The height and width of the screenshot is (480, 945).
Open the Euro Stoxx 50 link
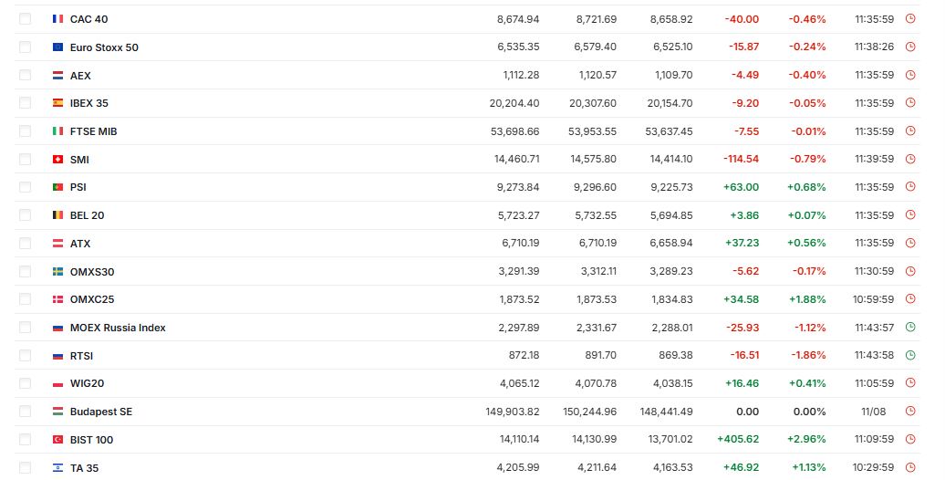pos(104,47)
